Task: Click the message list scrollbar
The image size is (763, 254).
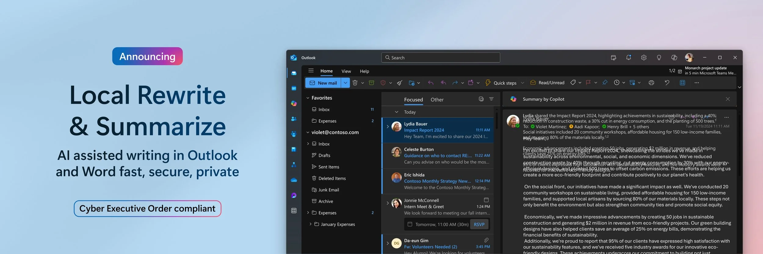Action: point(496,120)
